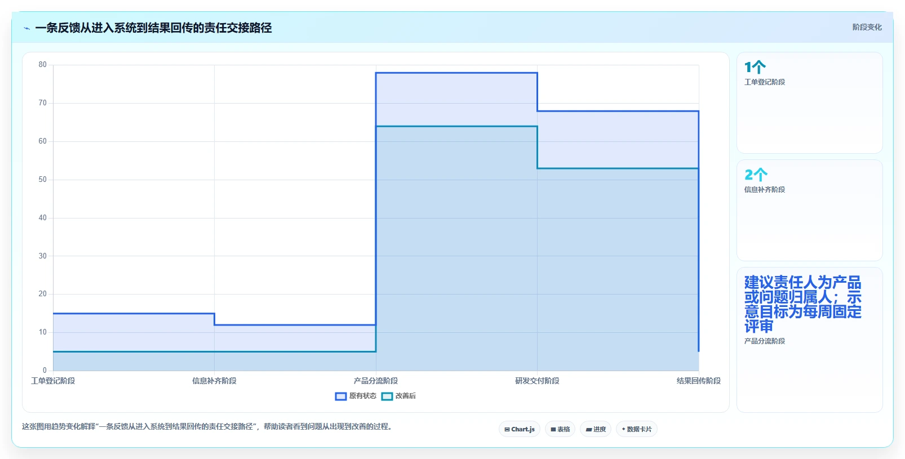The height and width of the screenshot is (459, 905).
Task: Click the 信息补齐阶段 x-axis label
Action: coord(214,381)
